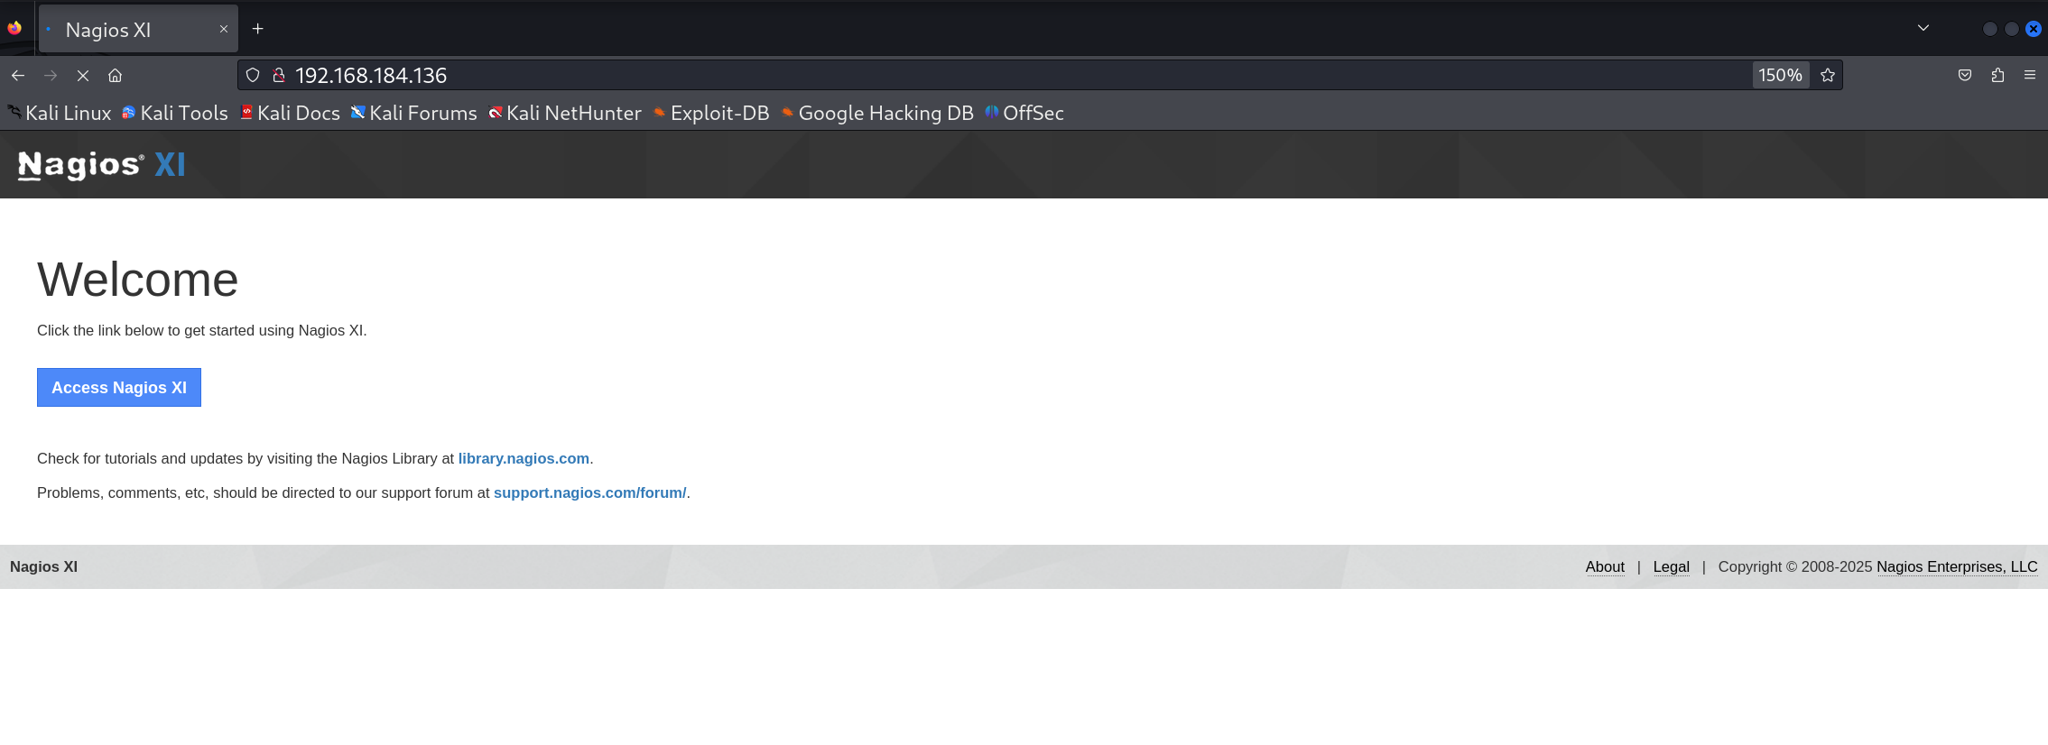Click the footer Nagios XI text
Screen dimensions: 2048x745
pos(43,566)
